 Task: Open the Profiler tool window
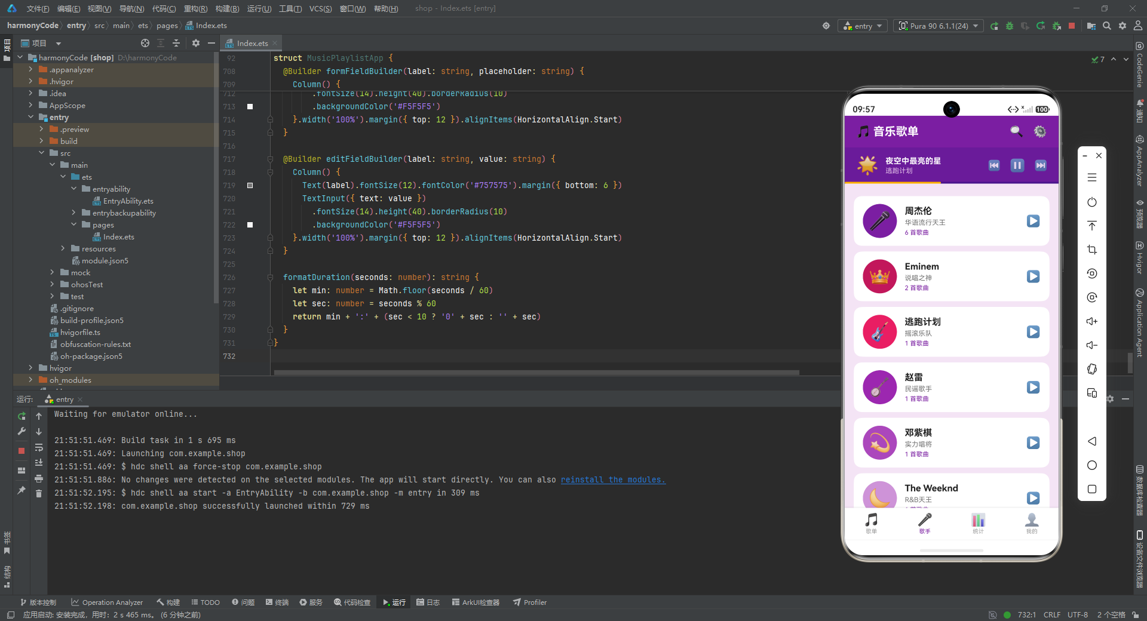(530, 602)
